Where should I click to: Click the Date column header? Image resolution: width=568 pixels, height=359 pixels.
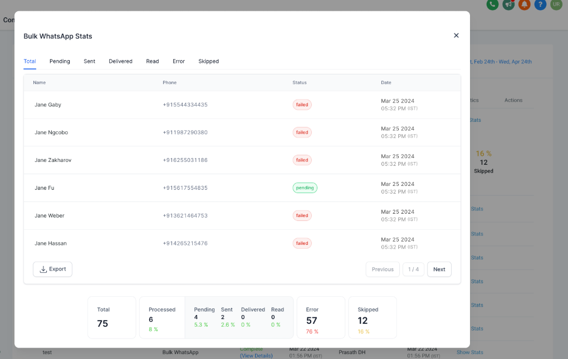(x=386, y=82)
